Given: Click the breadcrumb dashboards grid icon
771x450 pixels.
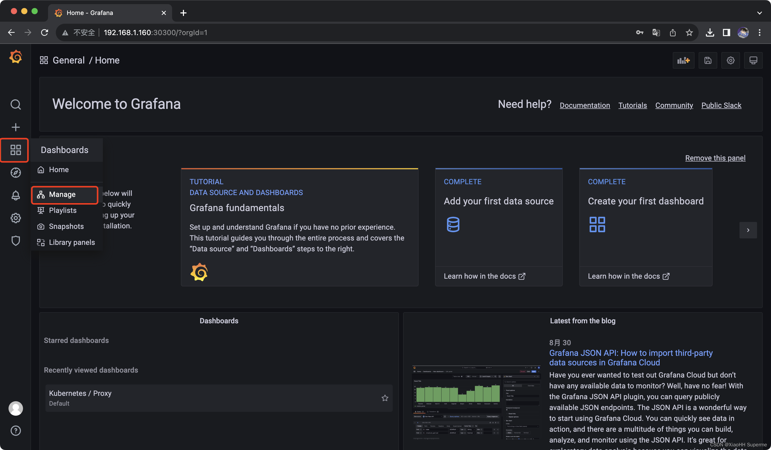Looking at the screenshot, I should (44, 60).
